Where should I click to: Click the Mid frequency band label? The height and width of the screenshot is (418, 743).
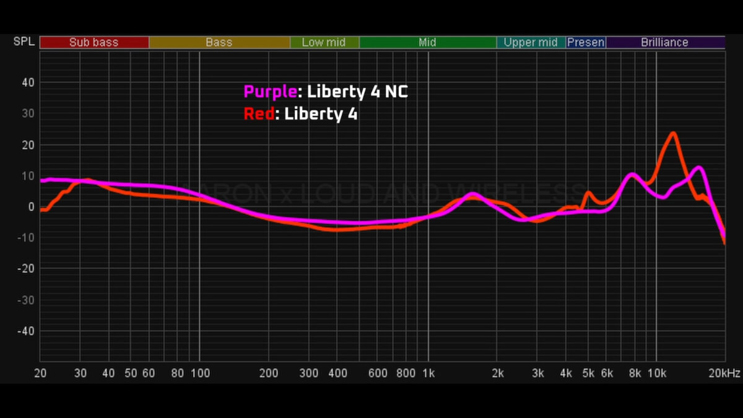[x=427, y=43]
